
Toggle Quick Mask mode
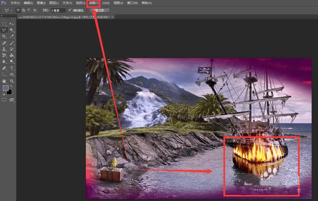4,100
